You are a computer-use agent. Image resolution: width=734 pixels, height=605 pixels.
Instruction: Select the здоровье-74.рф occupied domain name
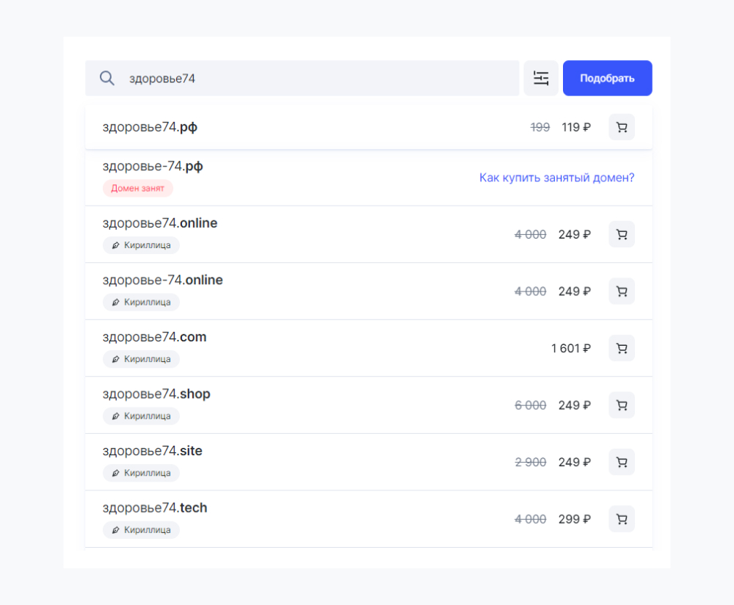pos(153,167)
